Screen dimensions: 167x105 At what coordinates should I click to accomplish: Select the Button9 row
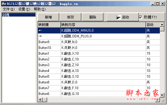point(99,42)
